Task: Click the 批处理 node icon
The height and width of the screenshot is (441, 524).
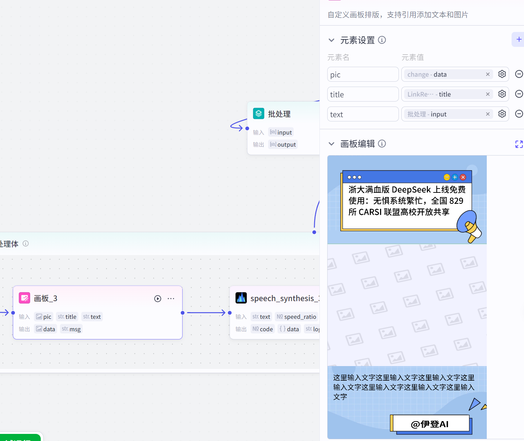Action: pos(258,114)
